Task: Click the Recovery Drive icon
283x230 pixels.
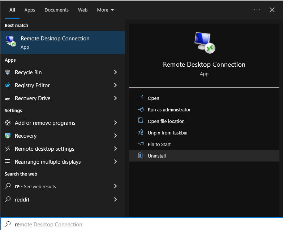Action: 7,99
